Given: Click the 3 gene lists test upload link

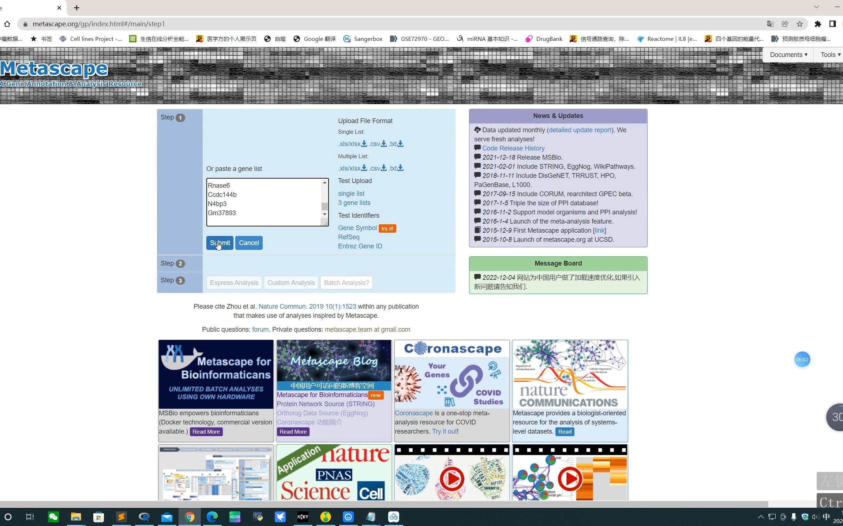Looking at the screenshot, I should coord(354,202).
